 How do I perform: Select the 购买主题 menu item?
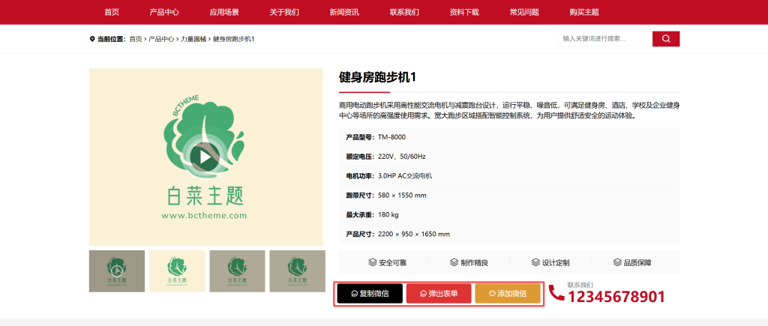point(583,12)
